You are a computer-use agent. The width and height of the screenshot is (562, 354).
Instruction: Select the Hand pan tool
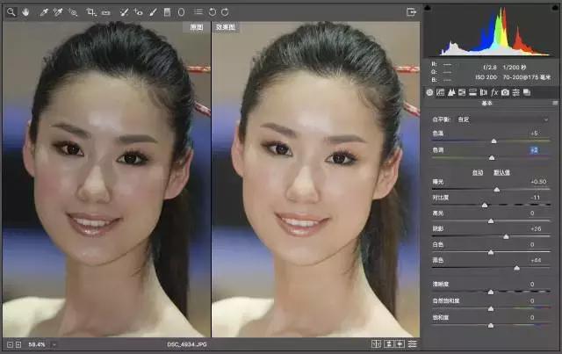pyautogui.click(x=25, y=12)
